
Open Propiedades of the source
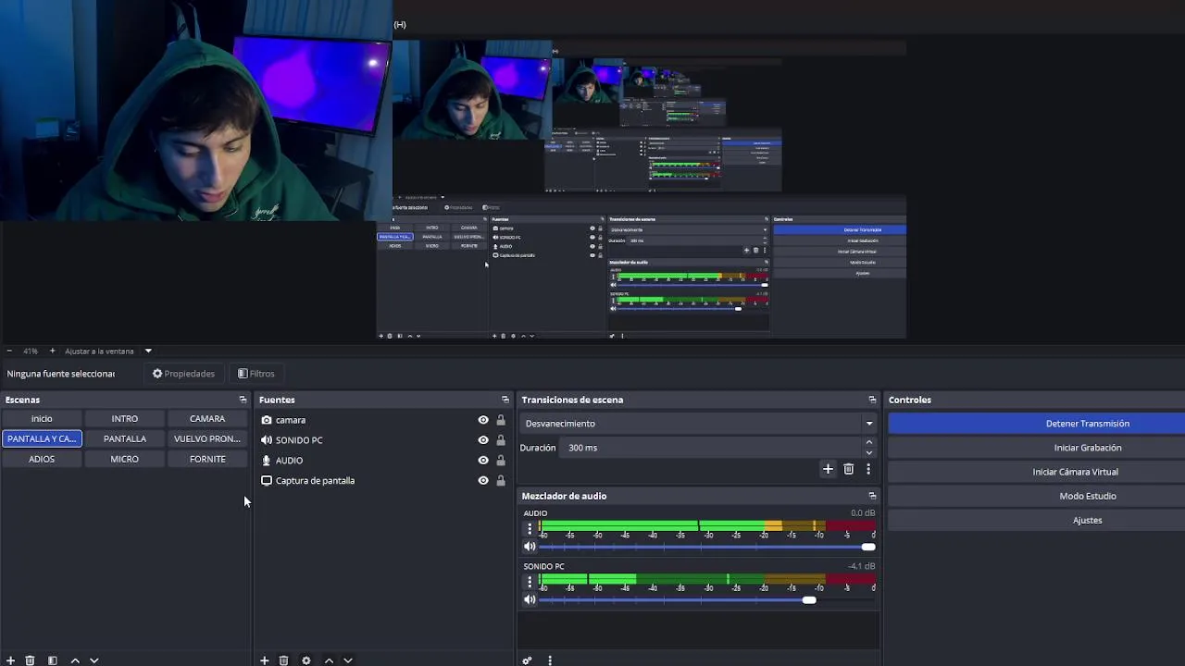click(183, 374)
